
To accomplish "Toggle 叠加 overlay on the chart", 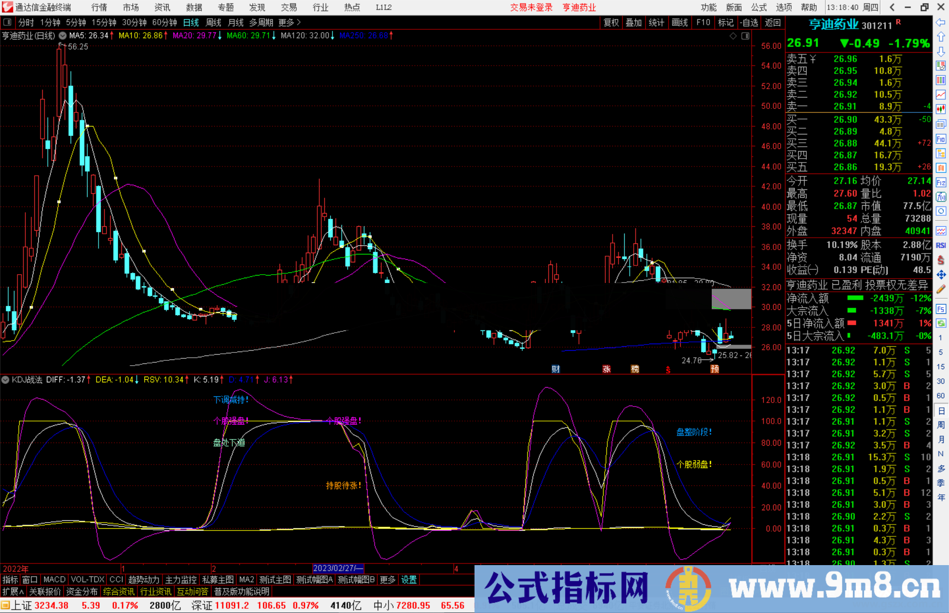I will click(x=634, y=22).
